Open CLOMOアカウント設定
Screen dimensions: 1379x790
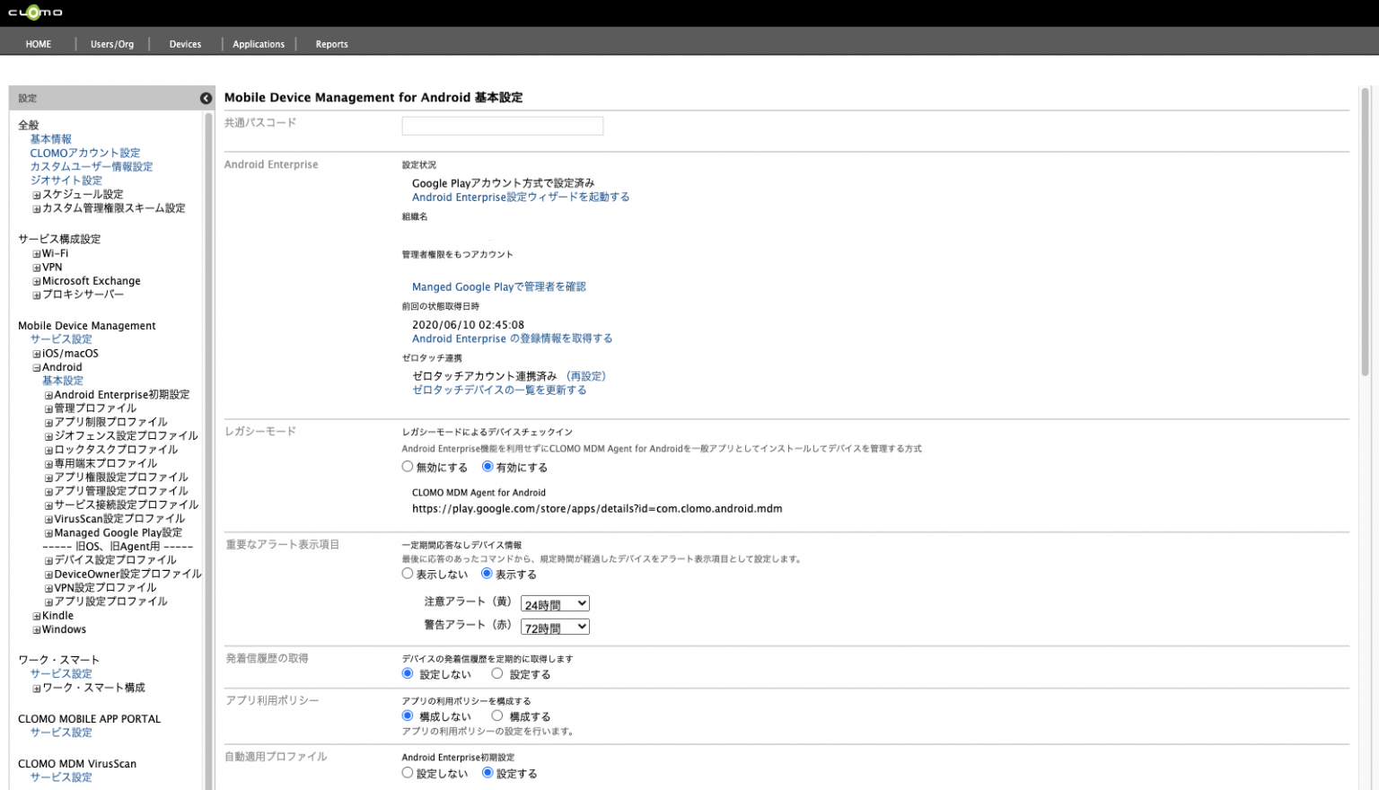85,153
